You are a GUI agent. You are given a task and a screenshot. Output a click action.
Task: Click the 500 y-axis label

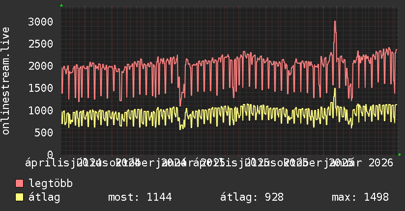[44, 132]
